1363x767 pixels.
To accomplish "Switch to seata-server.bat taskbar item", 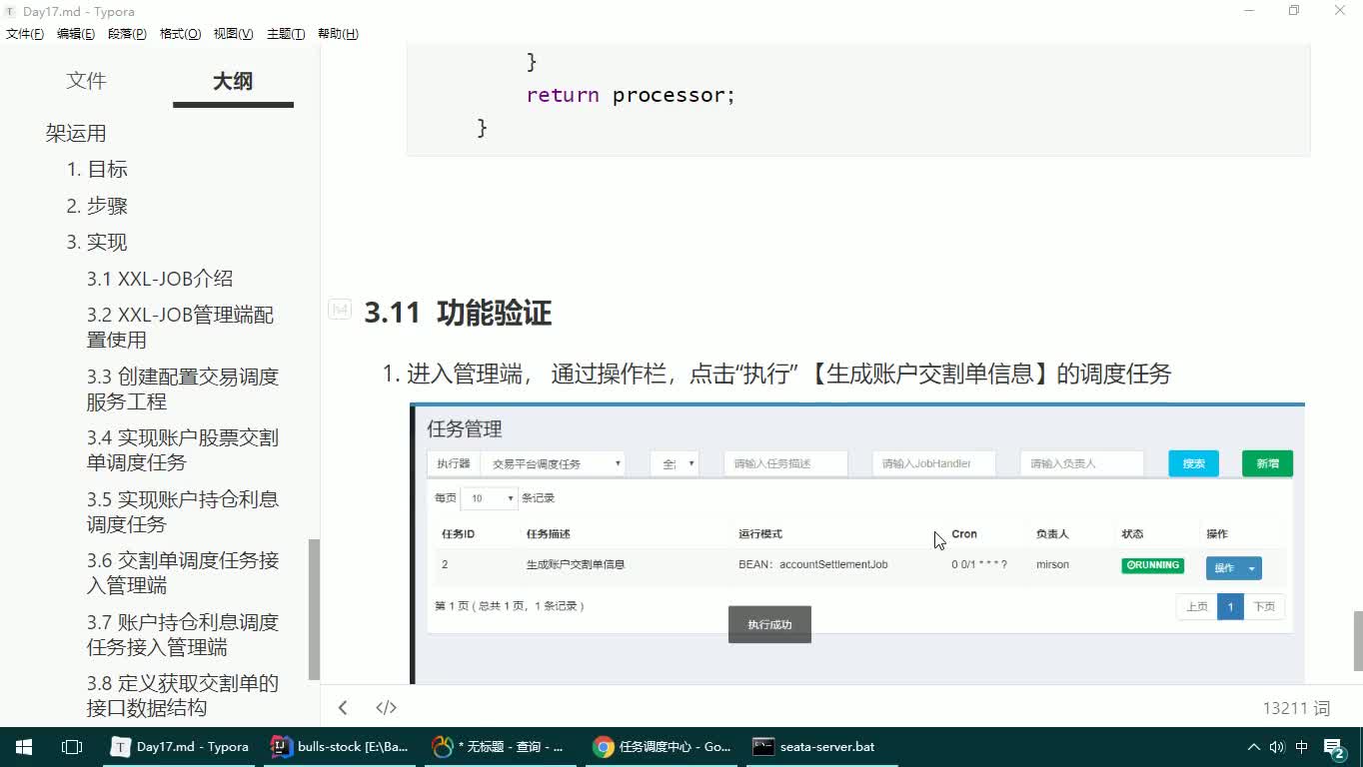I will (821, 747).
